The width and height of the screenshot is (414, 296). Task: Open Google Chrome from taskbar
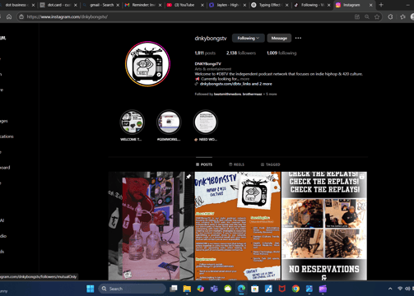coord(295,289)
